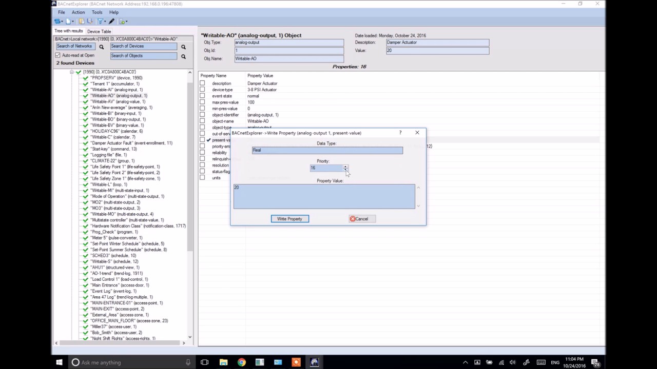Click Property Name column header
Screen dimensions: 657x369
coord(213,75)
